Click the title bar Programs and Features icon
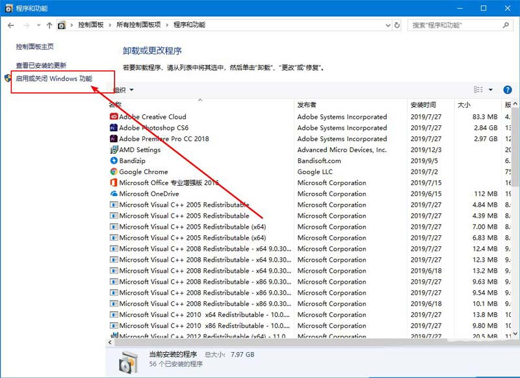520x378 pixels. 9,8
